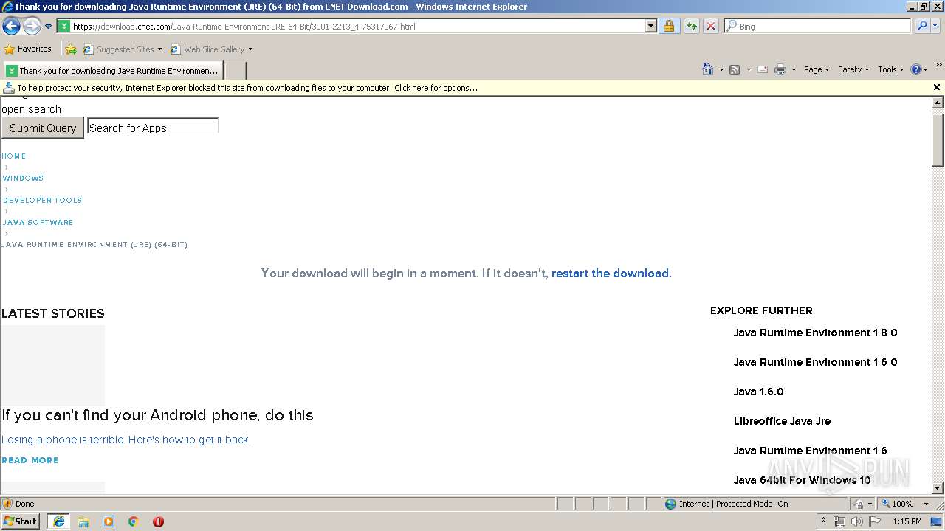Click the search magnifier button

tap(921, 27)
